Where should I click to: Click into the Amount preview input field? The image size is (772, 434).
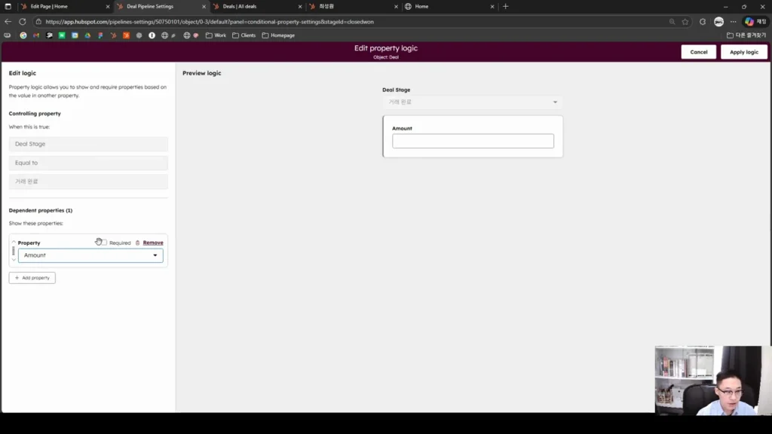click(473, 141)
